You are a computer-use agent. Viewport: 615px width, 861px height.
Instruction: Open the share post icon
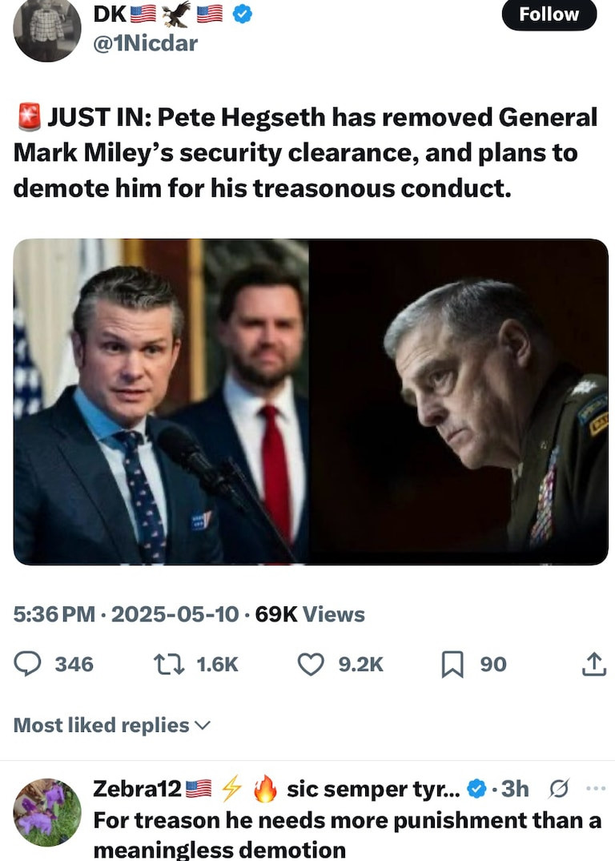[x=593, y=664]
